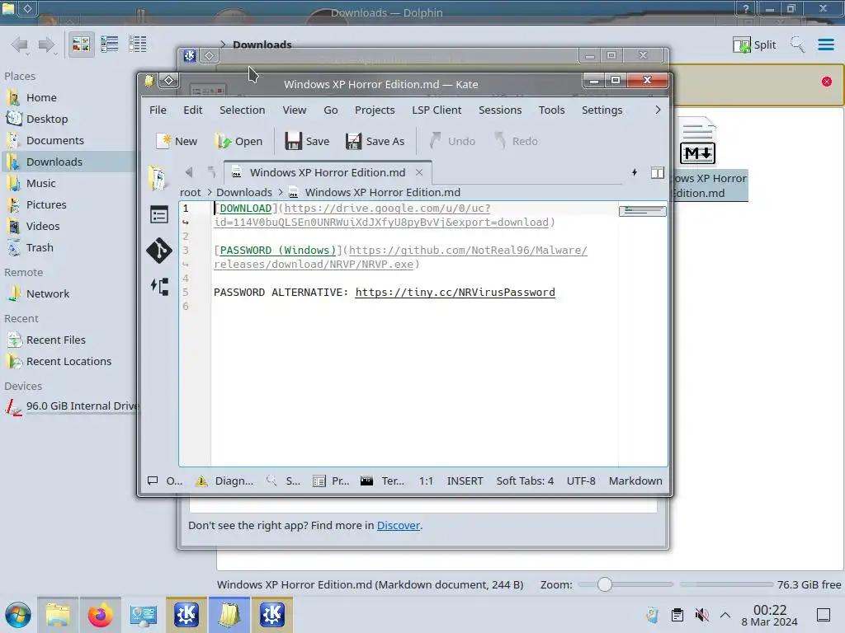Click the Undo toolbar button
The height and width of the screenshot is (633, 845).
(x=452, y=141)
